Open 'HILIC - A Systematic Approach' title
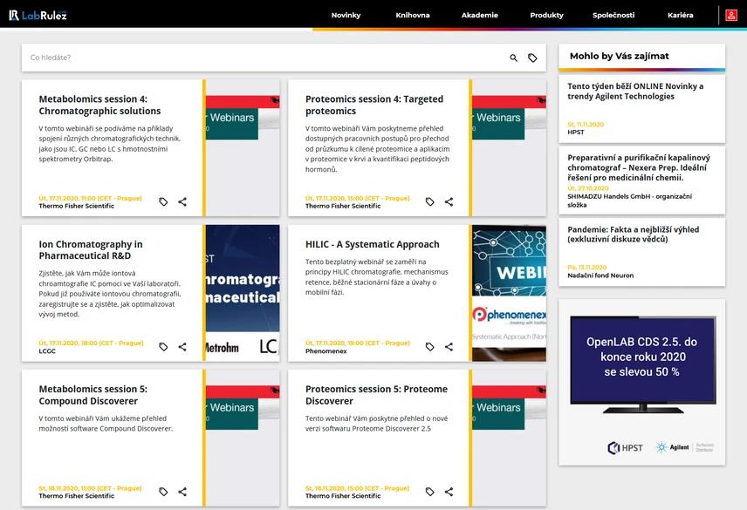Image resolution: width=747 pixels, height=510 pixels. pos(372,244)
